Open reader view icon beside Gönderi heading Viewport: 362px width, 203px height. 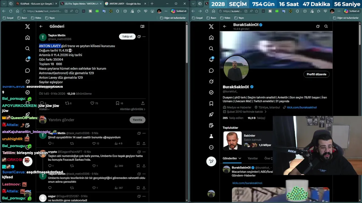[x=142, y=26]
